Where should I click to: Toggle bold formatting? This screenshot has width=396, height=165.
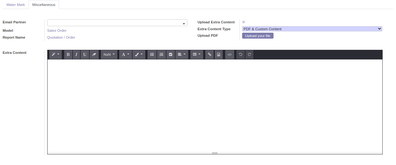pyautogui.click(x=68, y=54)
